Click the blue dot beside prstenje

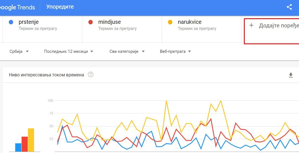click(11, 22)
